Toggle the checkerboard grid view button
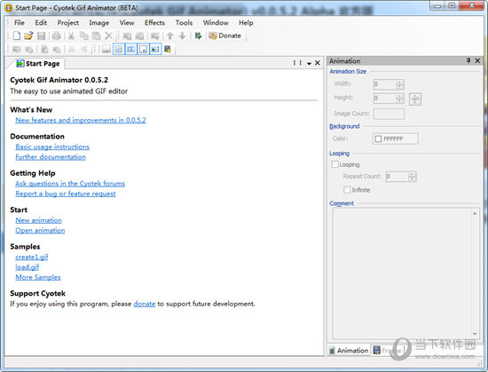 (x=119, y=49)
